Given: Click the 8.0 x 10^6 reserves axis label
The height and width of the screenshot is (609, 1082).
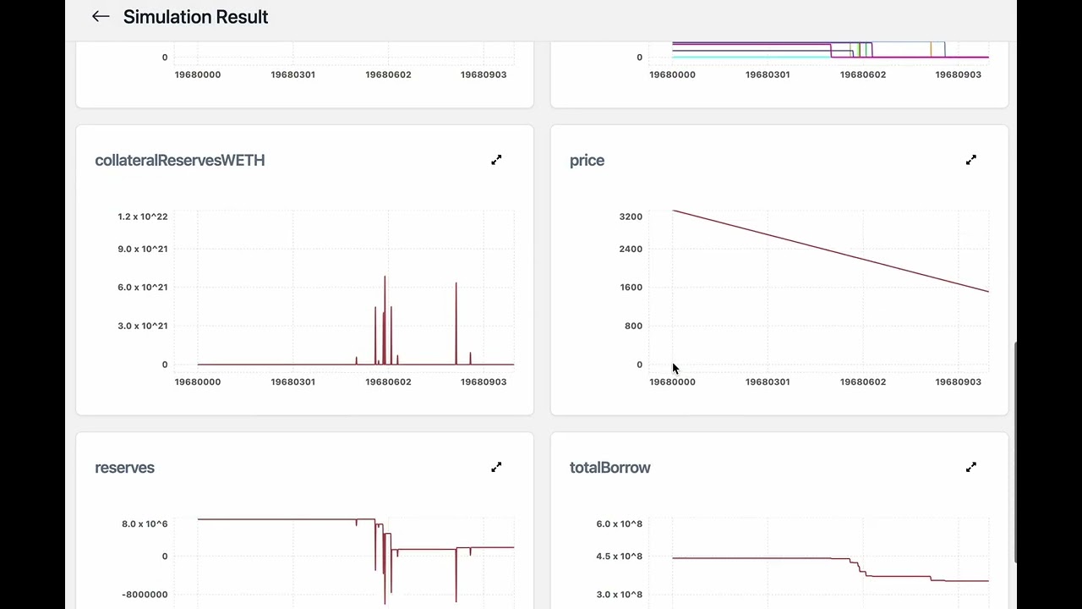Looking at the screenshot, I should pyautogui.click(x=145, y=524).
